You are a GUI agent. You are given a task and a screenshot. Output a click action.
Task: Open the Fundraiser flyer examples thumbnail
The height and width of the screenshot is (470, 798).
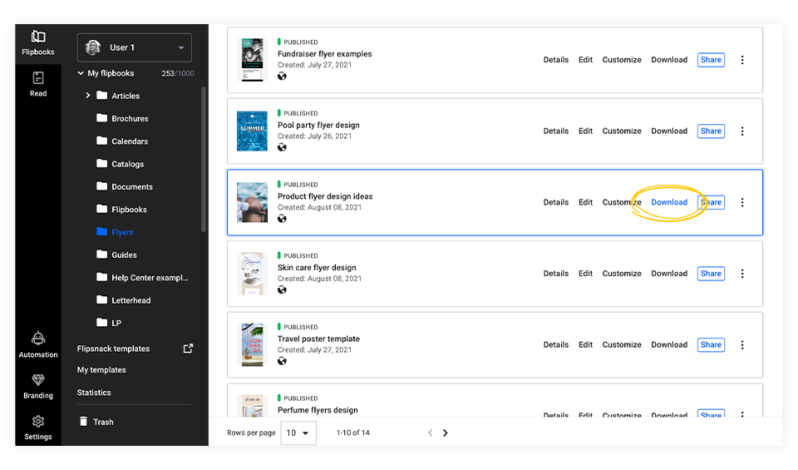[x=252, y=60]
